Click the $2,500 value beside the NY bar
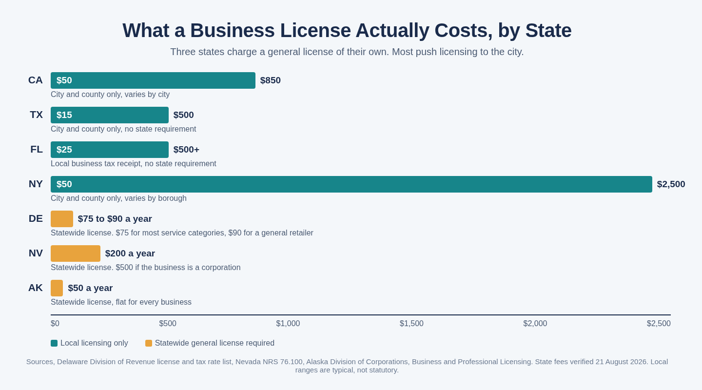Viewport: 702px width, 390px height. click(x=671, y=184)
